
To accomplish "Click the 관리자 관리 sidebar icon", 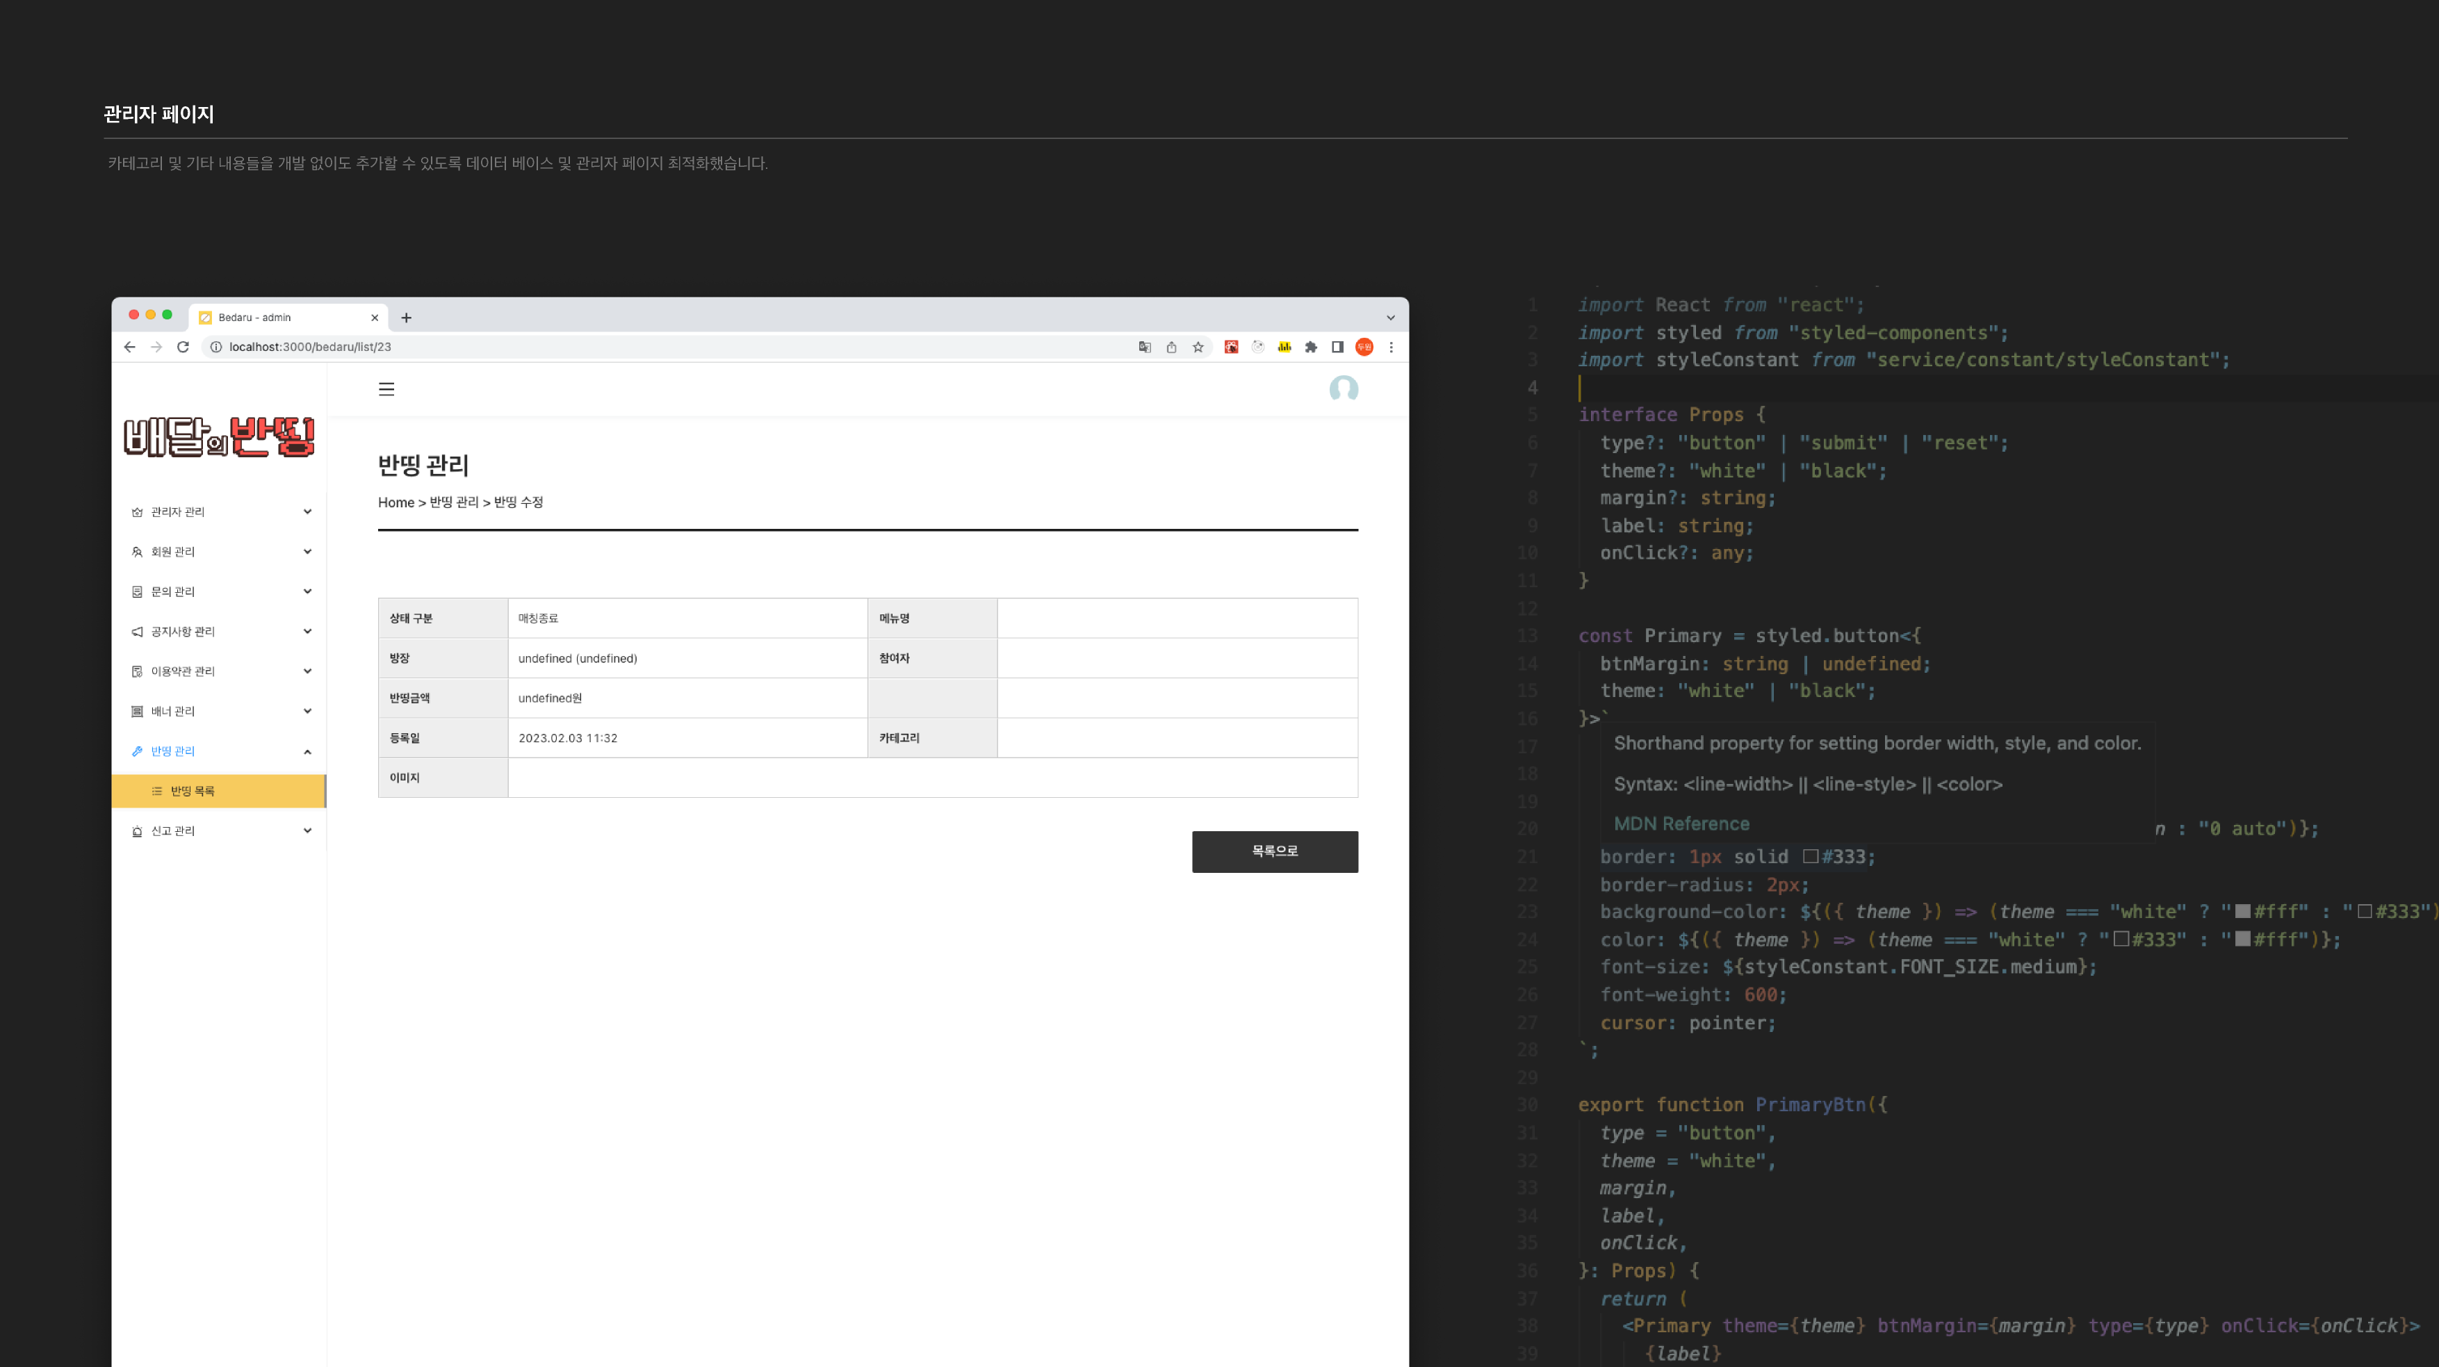I will pyautogui.click(x=138, y=511).
